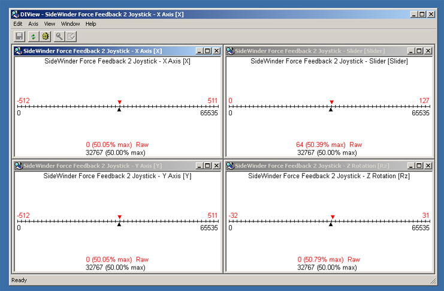The width and height of the screenshot is (444, 291).
Task: Close the Y Axis child window
Action: coord(216,166)
